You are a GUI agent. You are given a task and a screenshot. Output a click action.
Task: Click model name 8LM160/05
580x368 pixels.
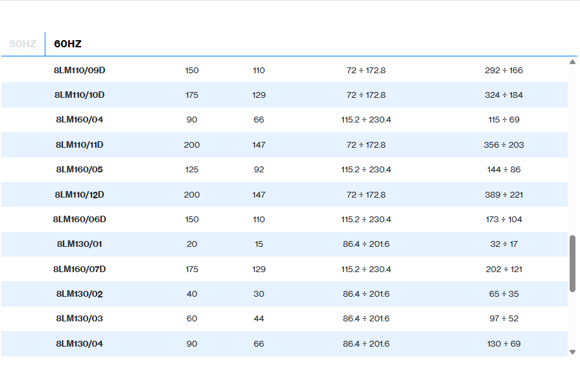point(79,170)
